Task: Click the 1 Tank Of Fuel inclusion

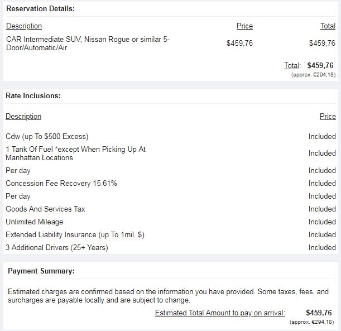Action: click(75, 153)
